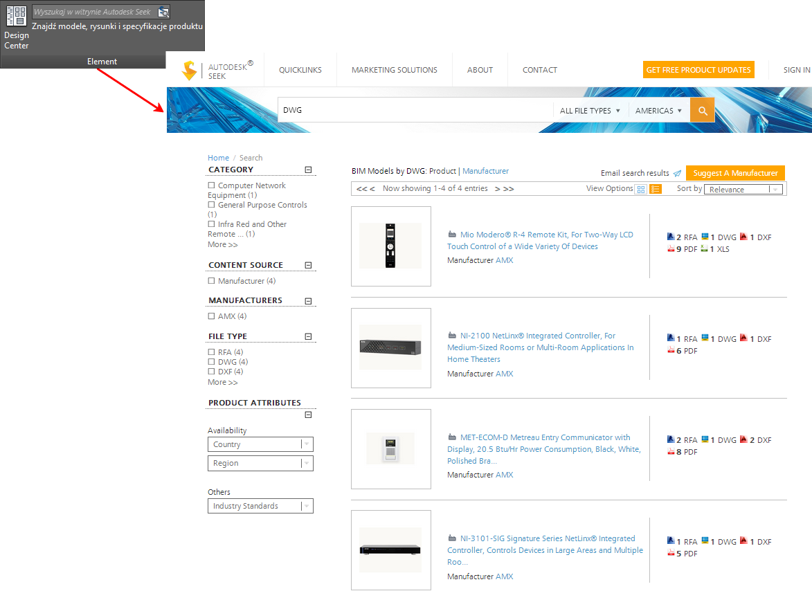The image size is (812, 591).
Task: Click DWG file icon for NI-2100 NetLinx
Action: [705, 338]
